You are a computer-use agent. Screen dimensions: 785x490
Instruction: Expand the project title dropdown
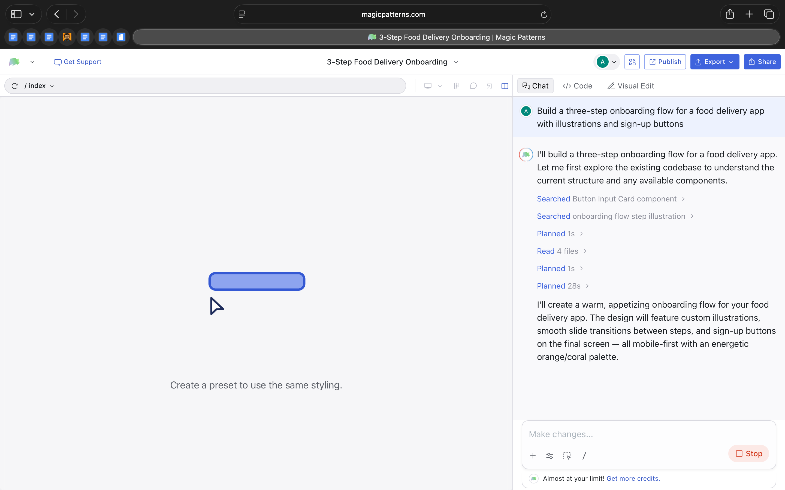[456, 62]
